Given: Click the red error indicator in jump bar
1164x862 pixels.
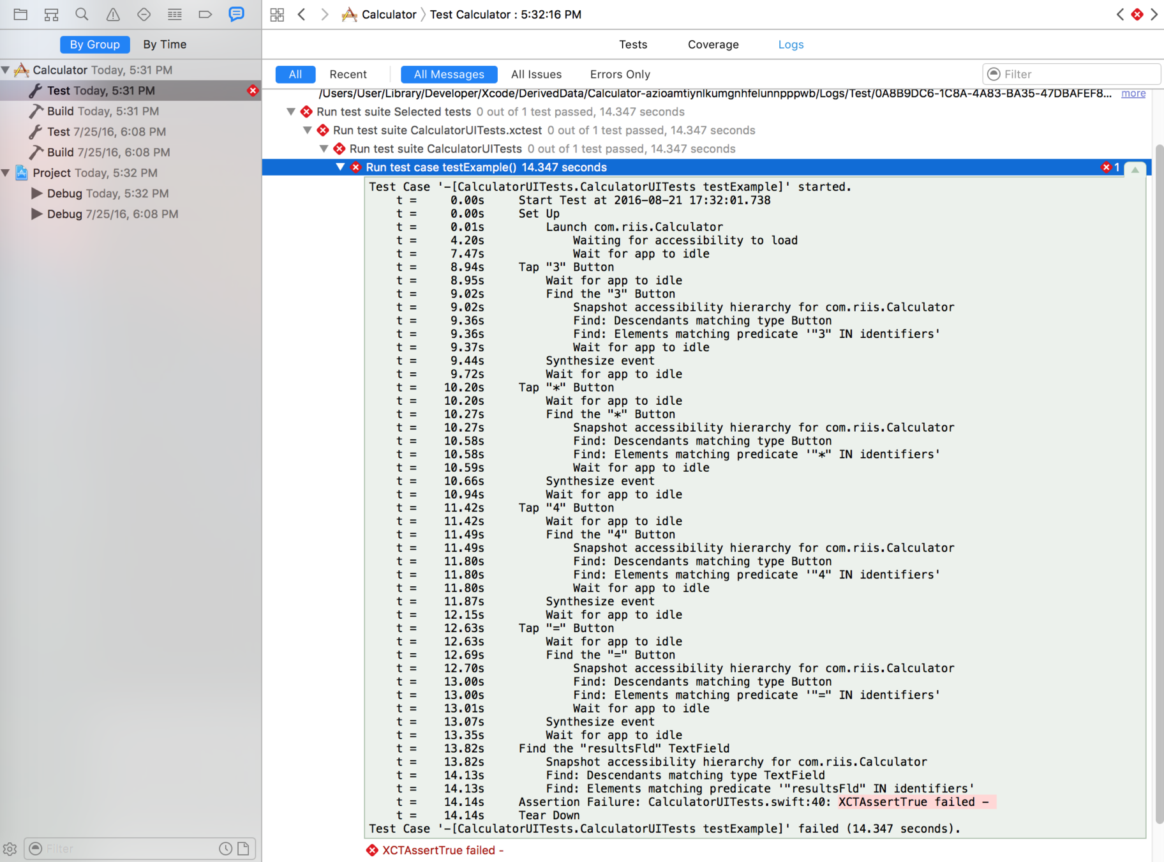Looking at the screenshot, I should (x=1137, y=15).
